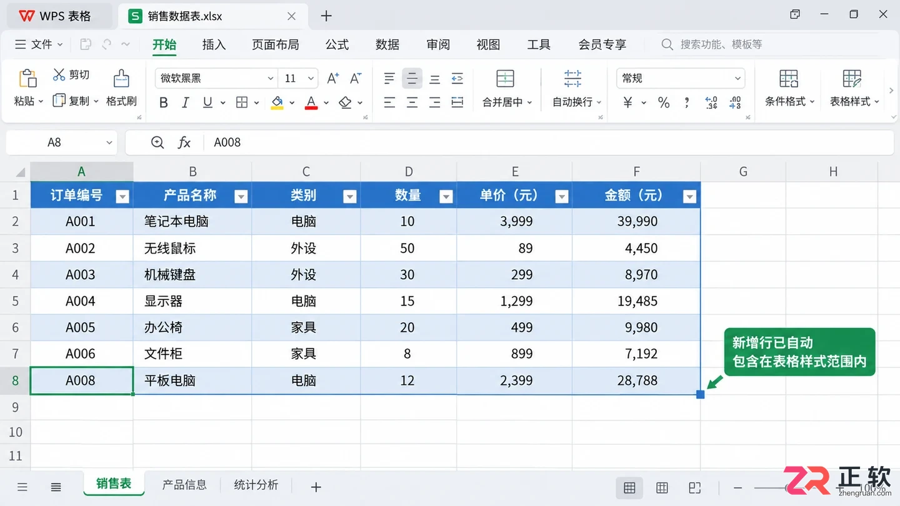The width and height of the screenshot is (900, 506).
Task: Open 金额（元） column filter dropdown
Action: click(689, 197)
